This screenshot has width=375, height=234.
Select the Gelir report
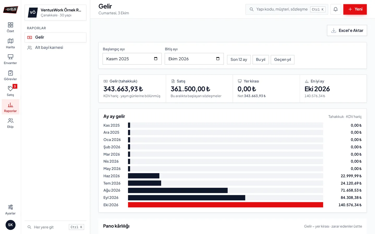point(55,37)
